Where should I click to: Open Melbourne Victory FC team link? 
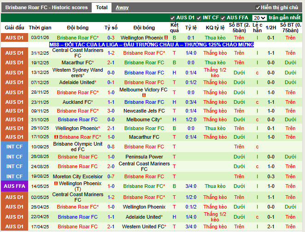coord(143,90)
